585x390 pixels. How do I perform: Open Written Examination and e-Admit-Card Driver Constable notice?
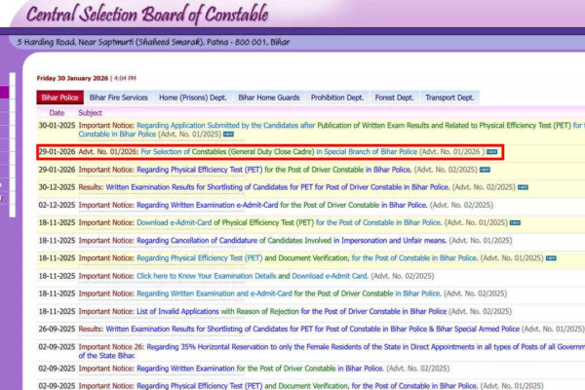tap(289, 293)
